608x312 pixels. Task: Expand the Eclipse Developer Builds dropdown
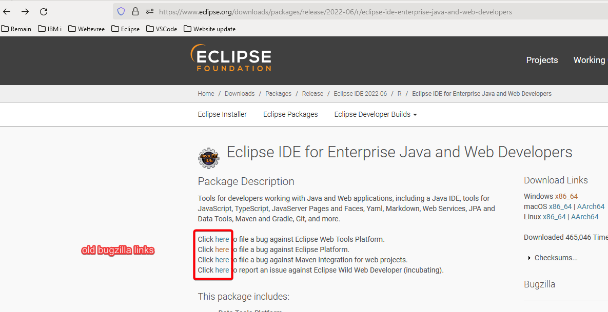tap(375, 114)
